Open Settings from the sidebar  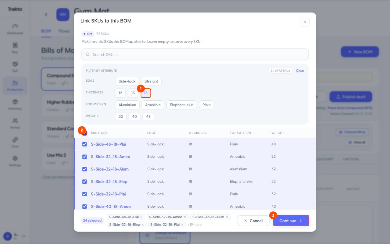click(x=15, y=161)
